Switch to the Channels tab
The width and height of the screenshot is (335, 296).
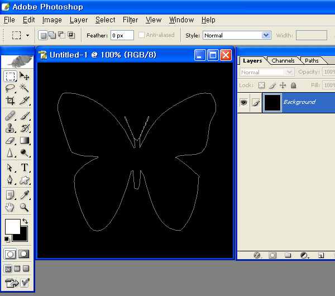coord(283,61)
